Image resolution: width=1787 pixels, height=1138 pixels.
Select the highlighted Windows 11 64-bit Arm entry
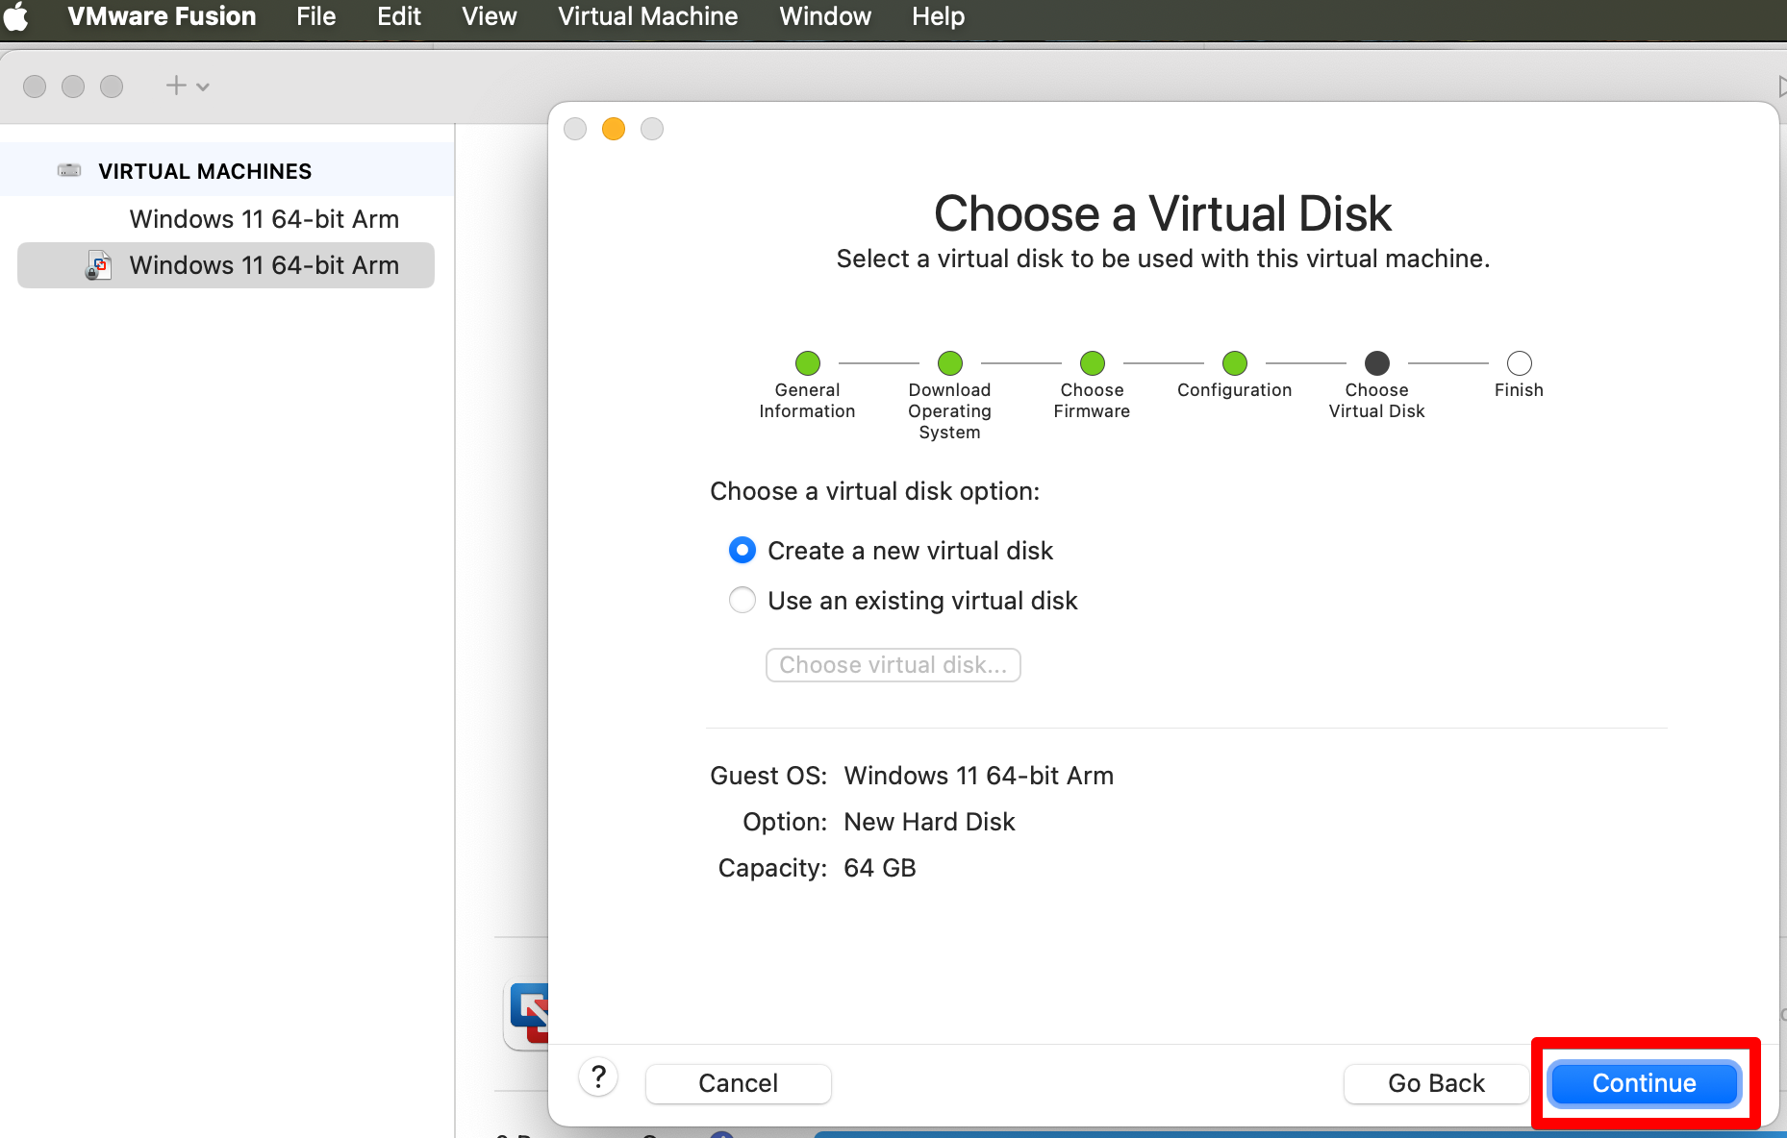(226, 265)
